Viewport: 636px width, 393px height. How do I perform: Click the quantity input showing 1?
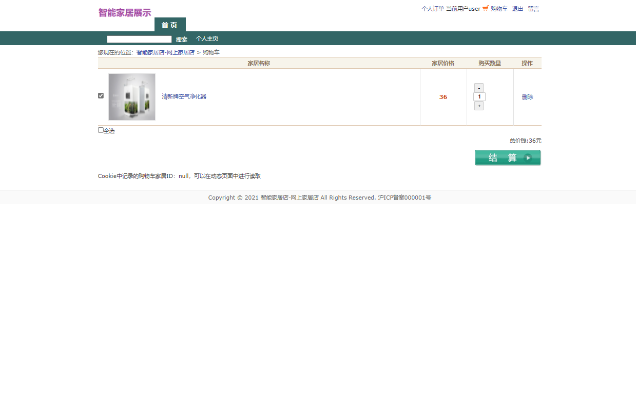pyautogui.click(x=478, y=96)
